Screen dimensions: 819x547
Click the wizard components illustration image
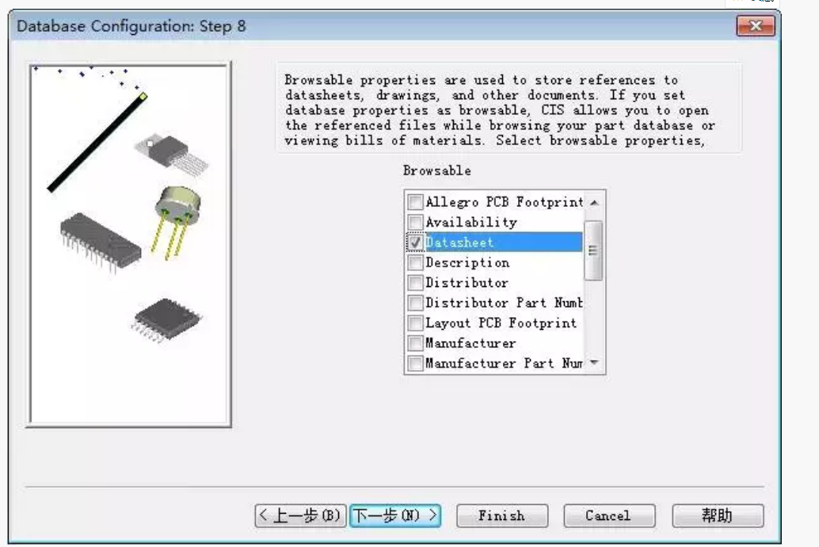tap(130, 244)
